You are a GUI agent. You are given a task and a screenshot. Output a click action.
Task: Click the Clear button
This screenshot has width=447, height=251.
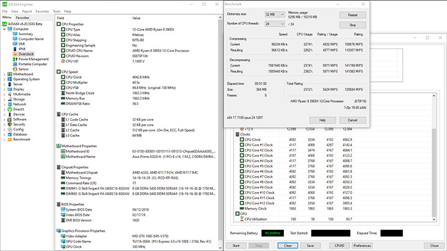click(287, 245)
